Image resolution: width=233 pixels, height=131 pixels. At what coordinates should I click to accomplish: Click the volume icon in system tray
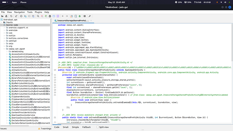(225, 2)
